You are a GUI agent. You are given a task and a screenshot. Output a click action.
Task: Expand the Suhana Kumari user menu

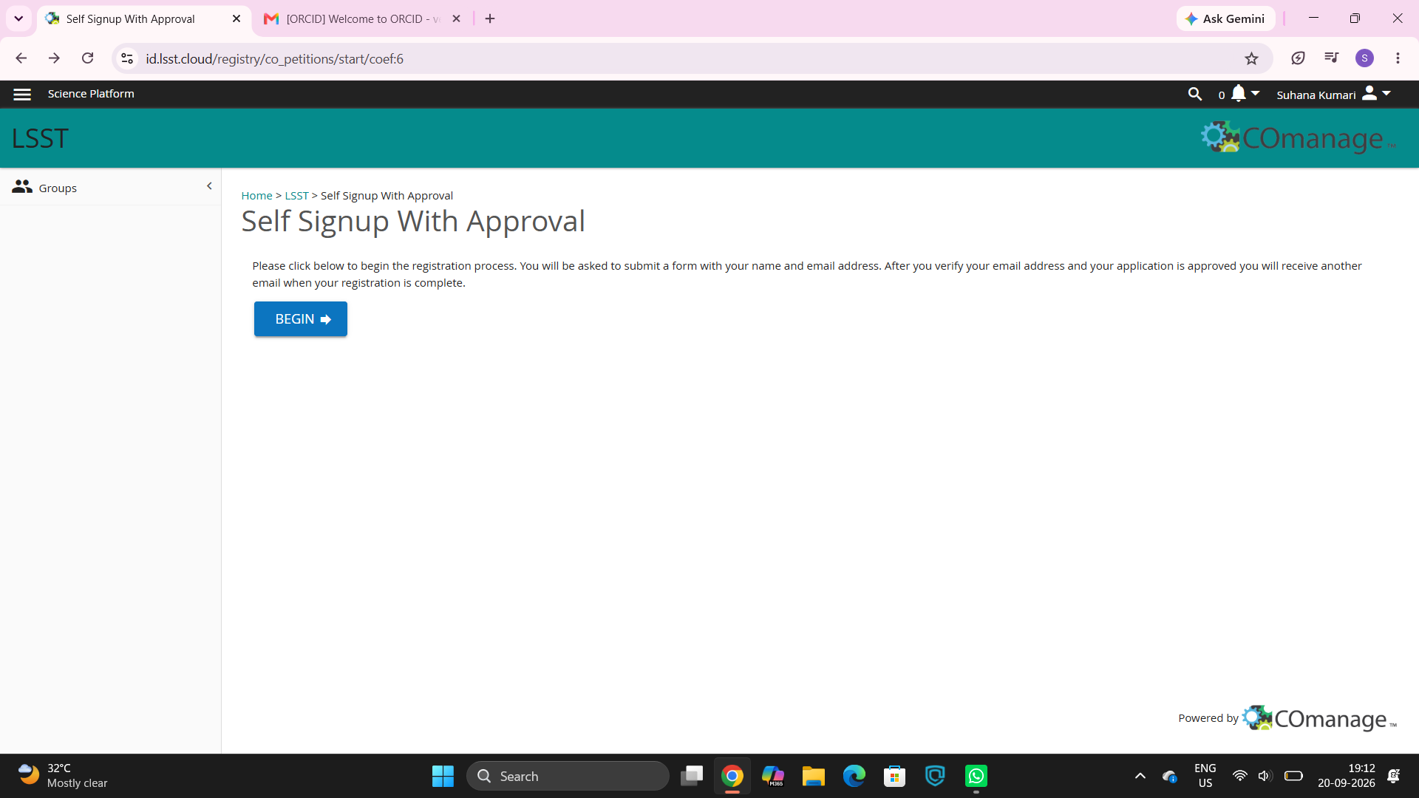pos(1334,94)
